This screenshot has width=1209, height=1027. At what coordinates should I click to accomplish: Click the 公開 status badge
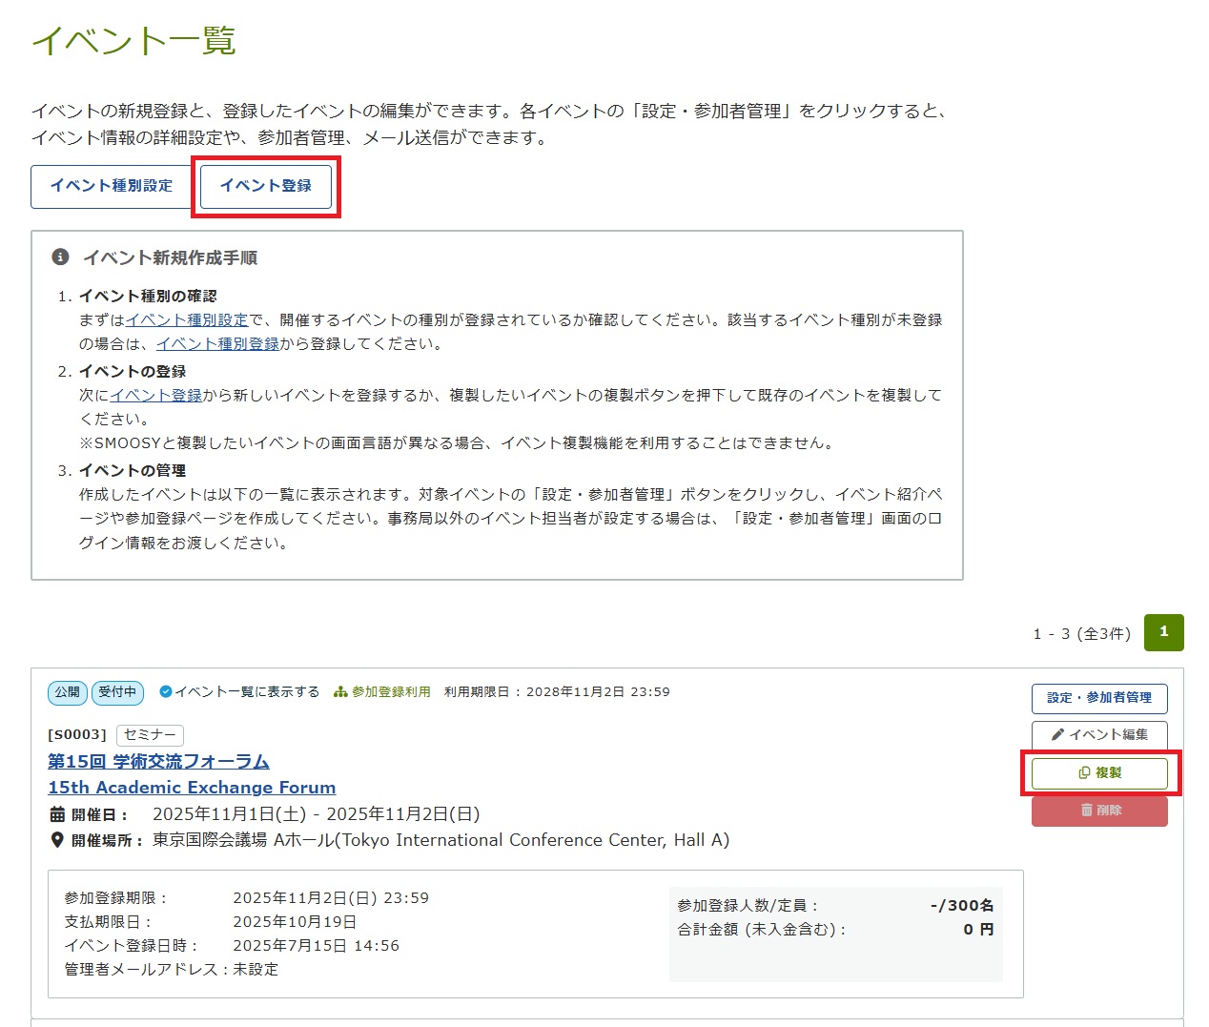point(67,692)
